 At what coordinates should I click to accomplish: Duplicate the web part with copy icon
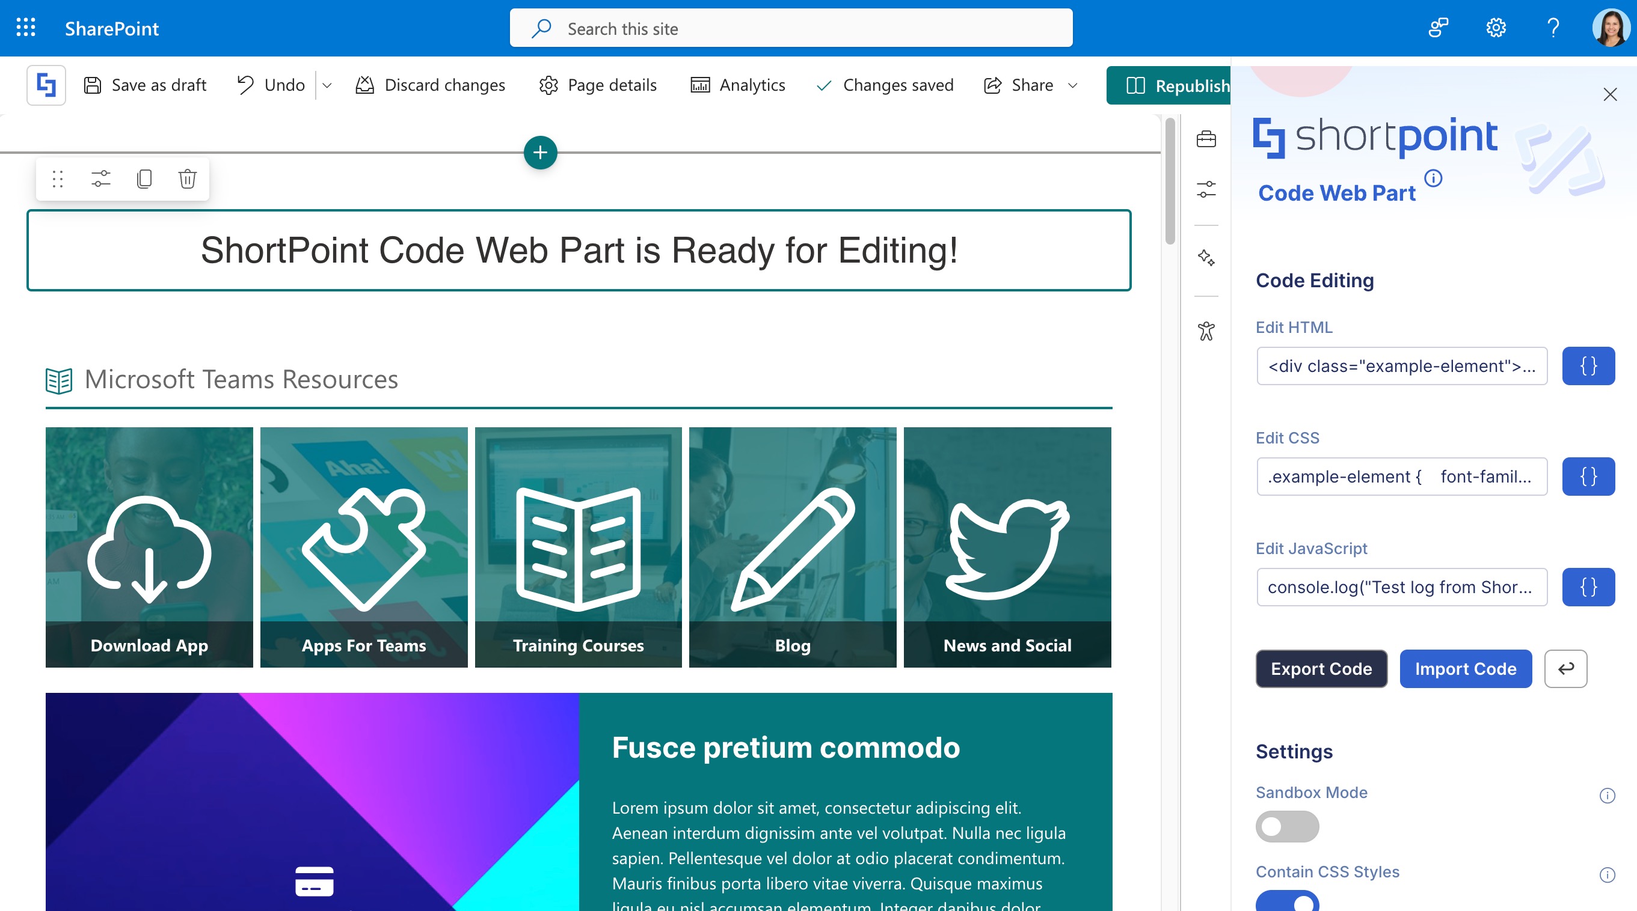pyautogui.click(x=144, y=179)
